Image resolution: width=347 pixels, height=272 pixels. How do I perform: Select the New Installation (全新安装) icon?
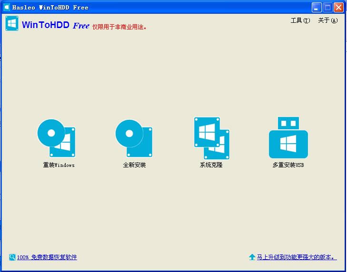134,138
